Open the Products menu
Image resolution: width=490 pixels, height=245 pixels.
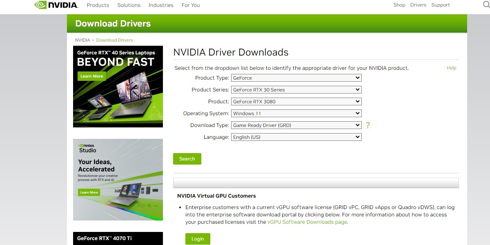pos(98,5)
